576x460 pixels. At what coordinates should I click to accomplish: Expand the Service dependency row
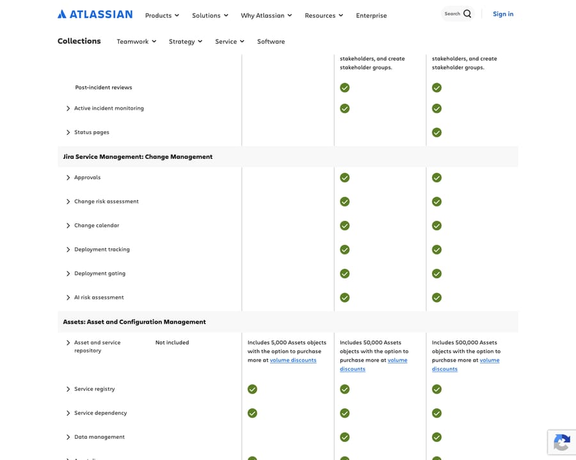(68, 413)
